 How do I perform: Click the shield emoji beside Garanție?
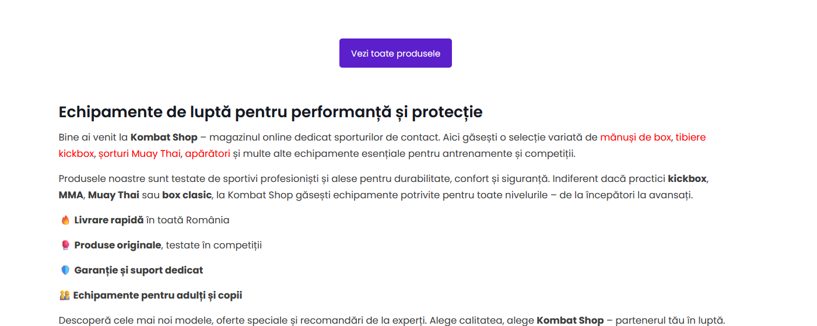coord(65,271)
